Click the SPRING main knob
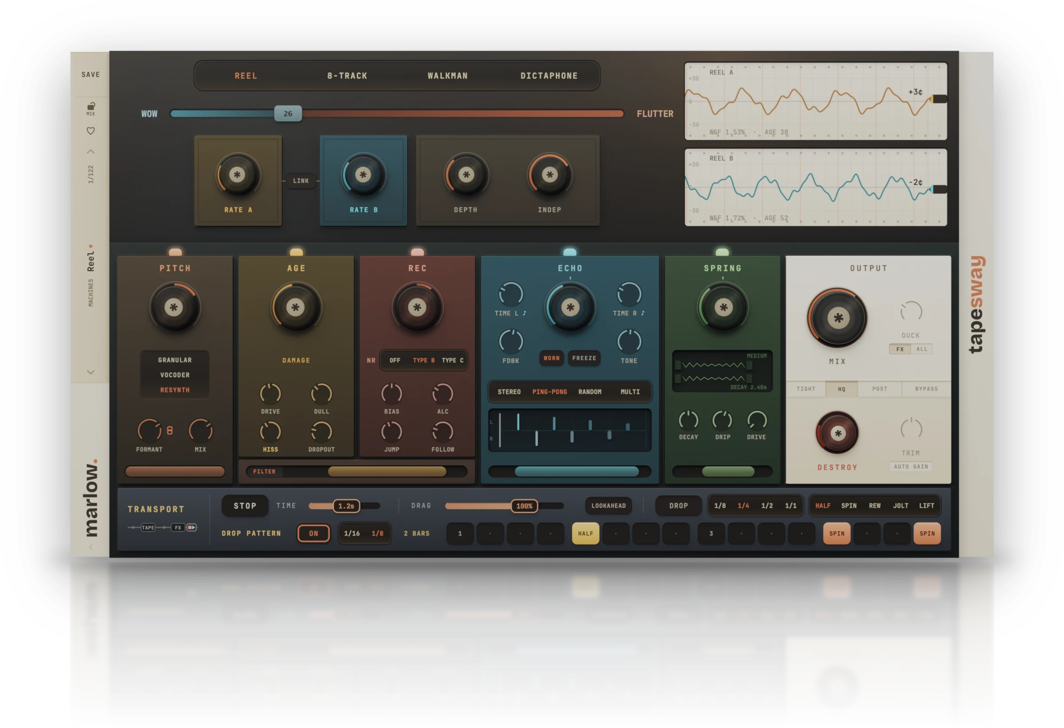The height and width of the screenshot is (728, 1064). 723,307
